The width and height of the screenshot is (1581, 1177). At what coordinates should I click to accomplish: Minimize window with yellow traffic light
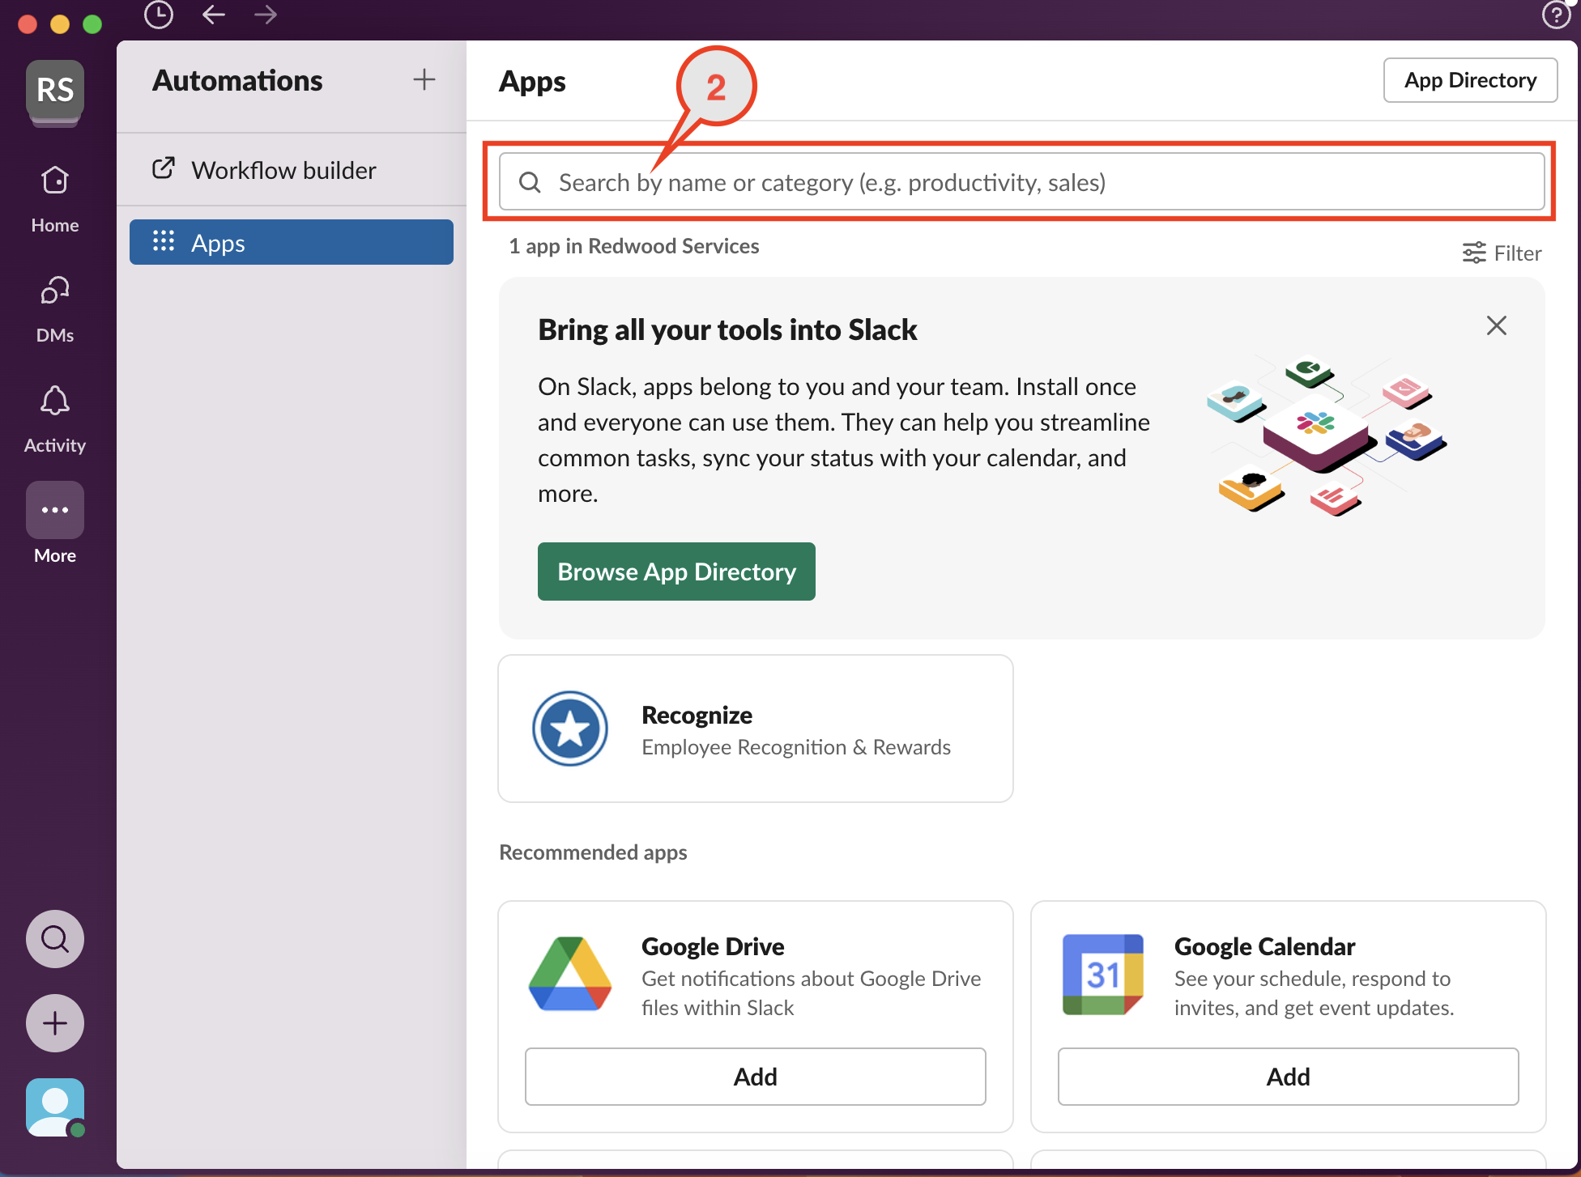pyautogui.click(x=60, y=23)
